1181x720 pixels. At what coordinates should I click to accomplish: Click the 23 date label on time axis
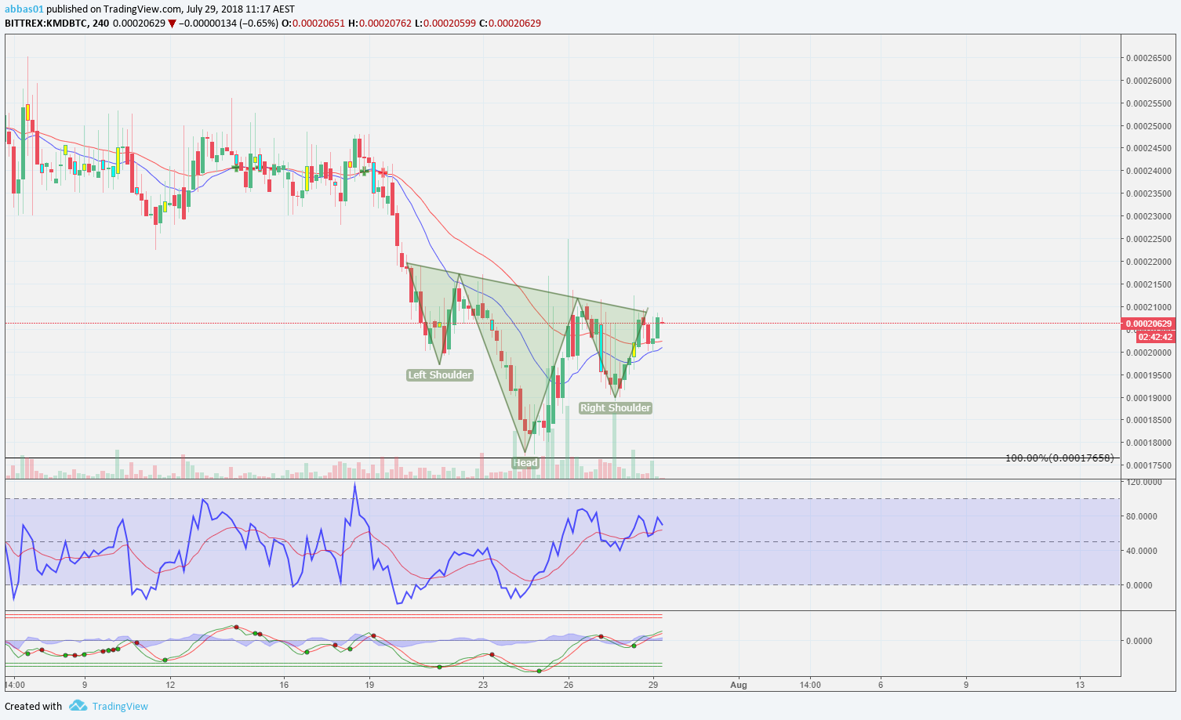click(483, 685)
